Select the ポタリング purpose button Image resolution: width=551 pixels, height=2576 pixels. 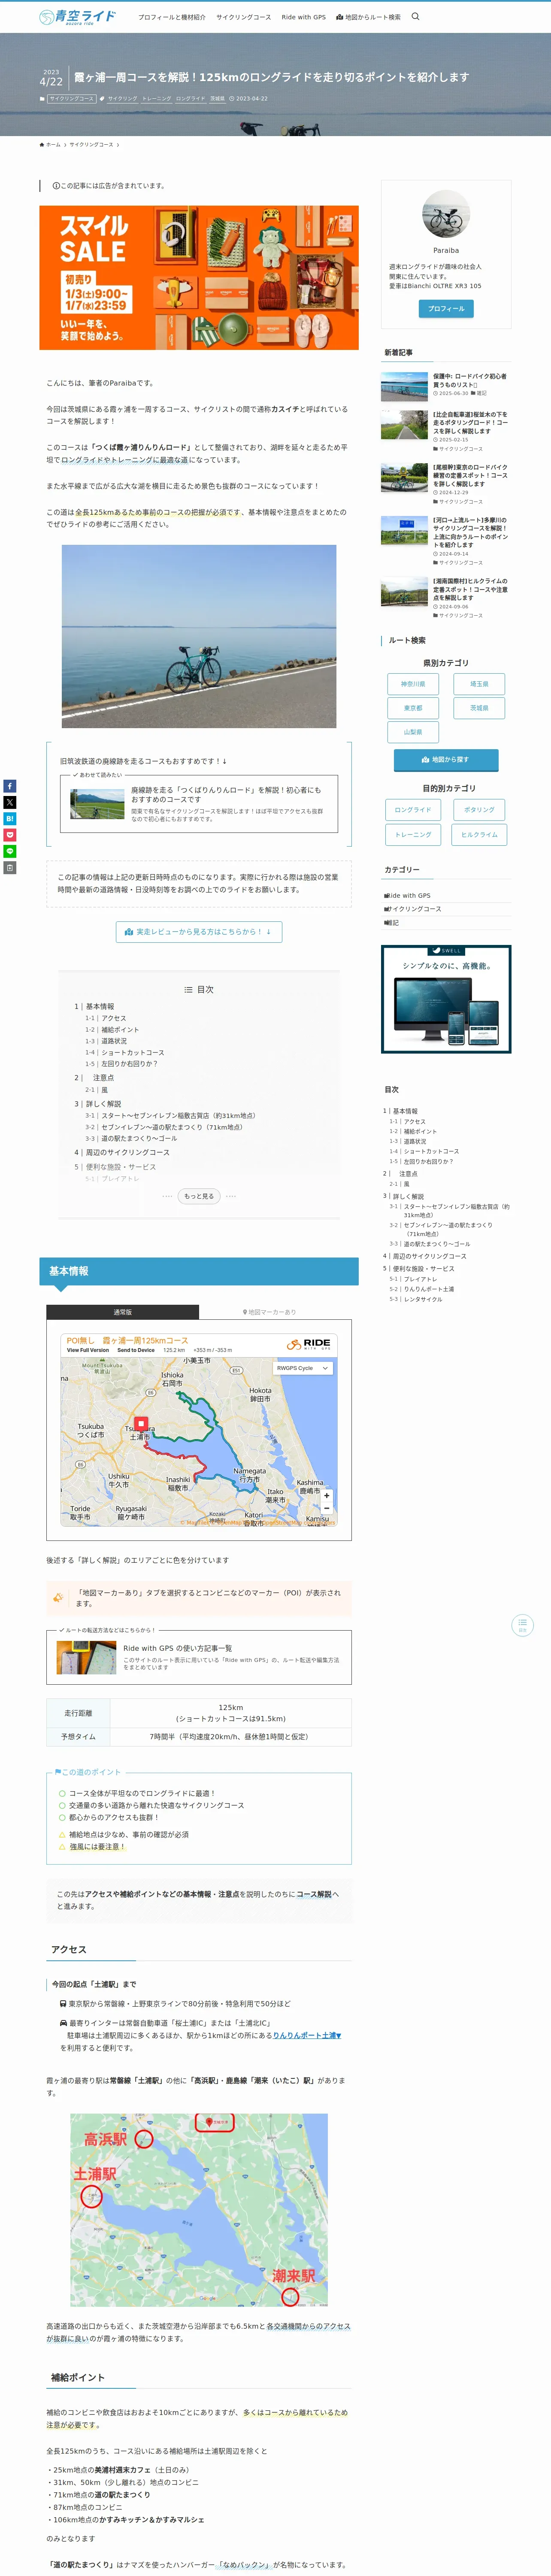479,810
